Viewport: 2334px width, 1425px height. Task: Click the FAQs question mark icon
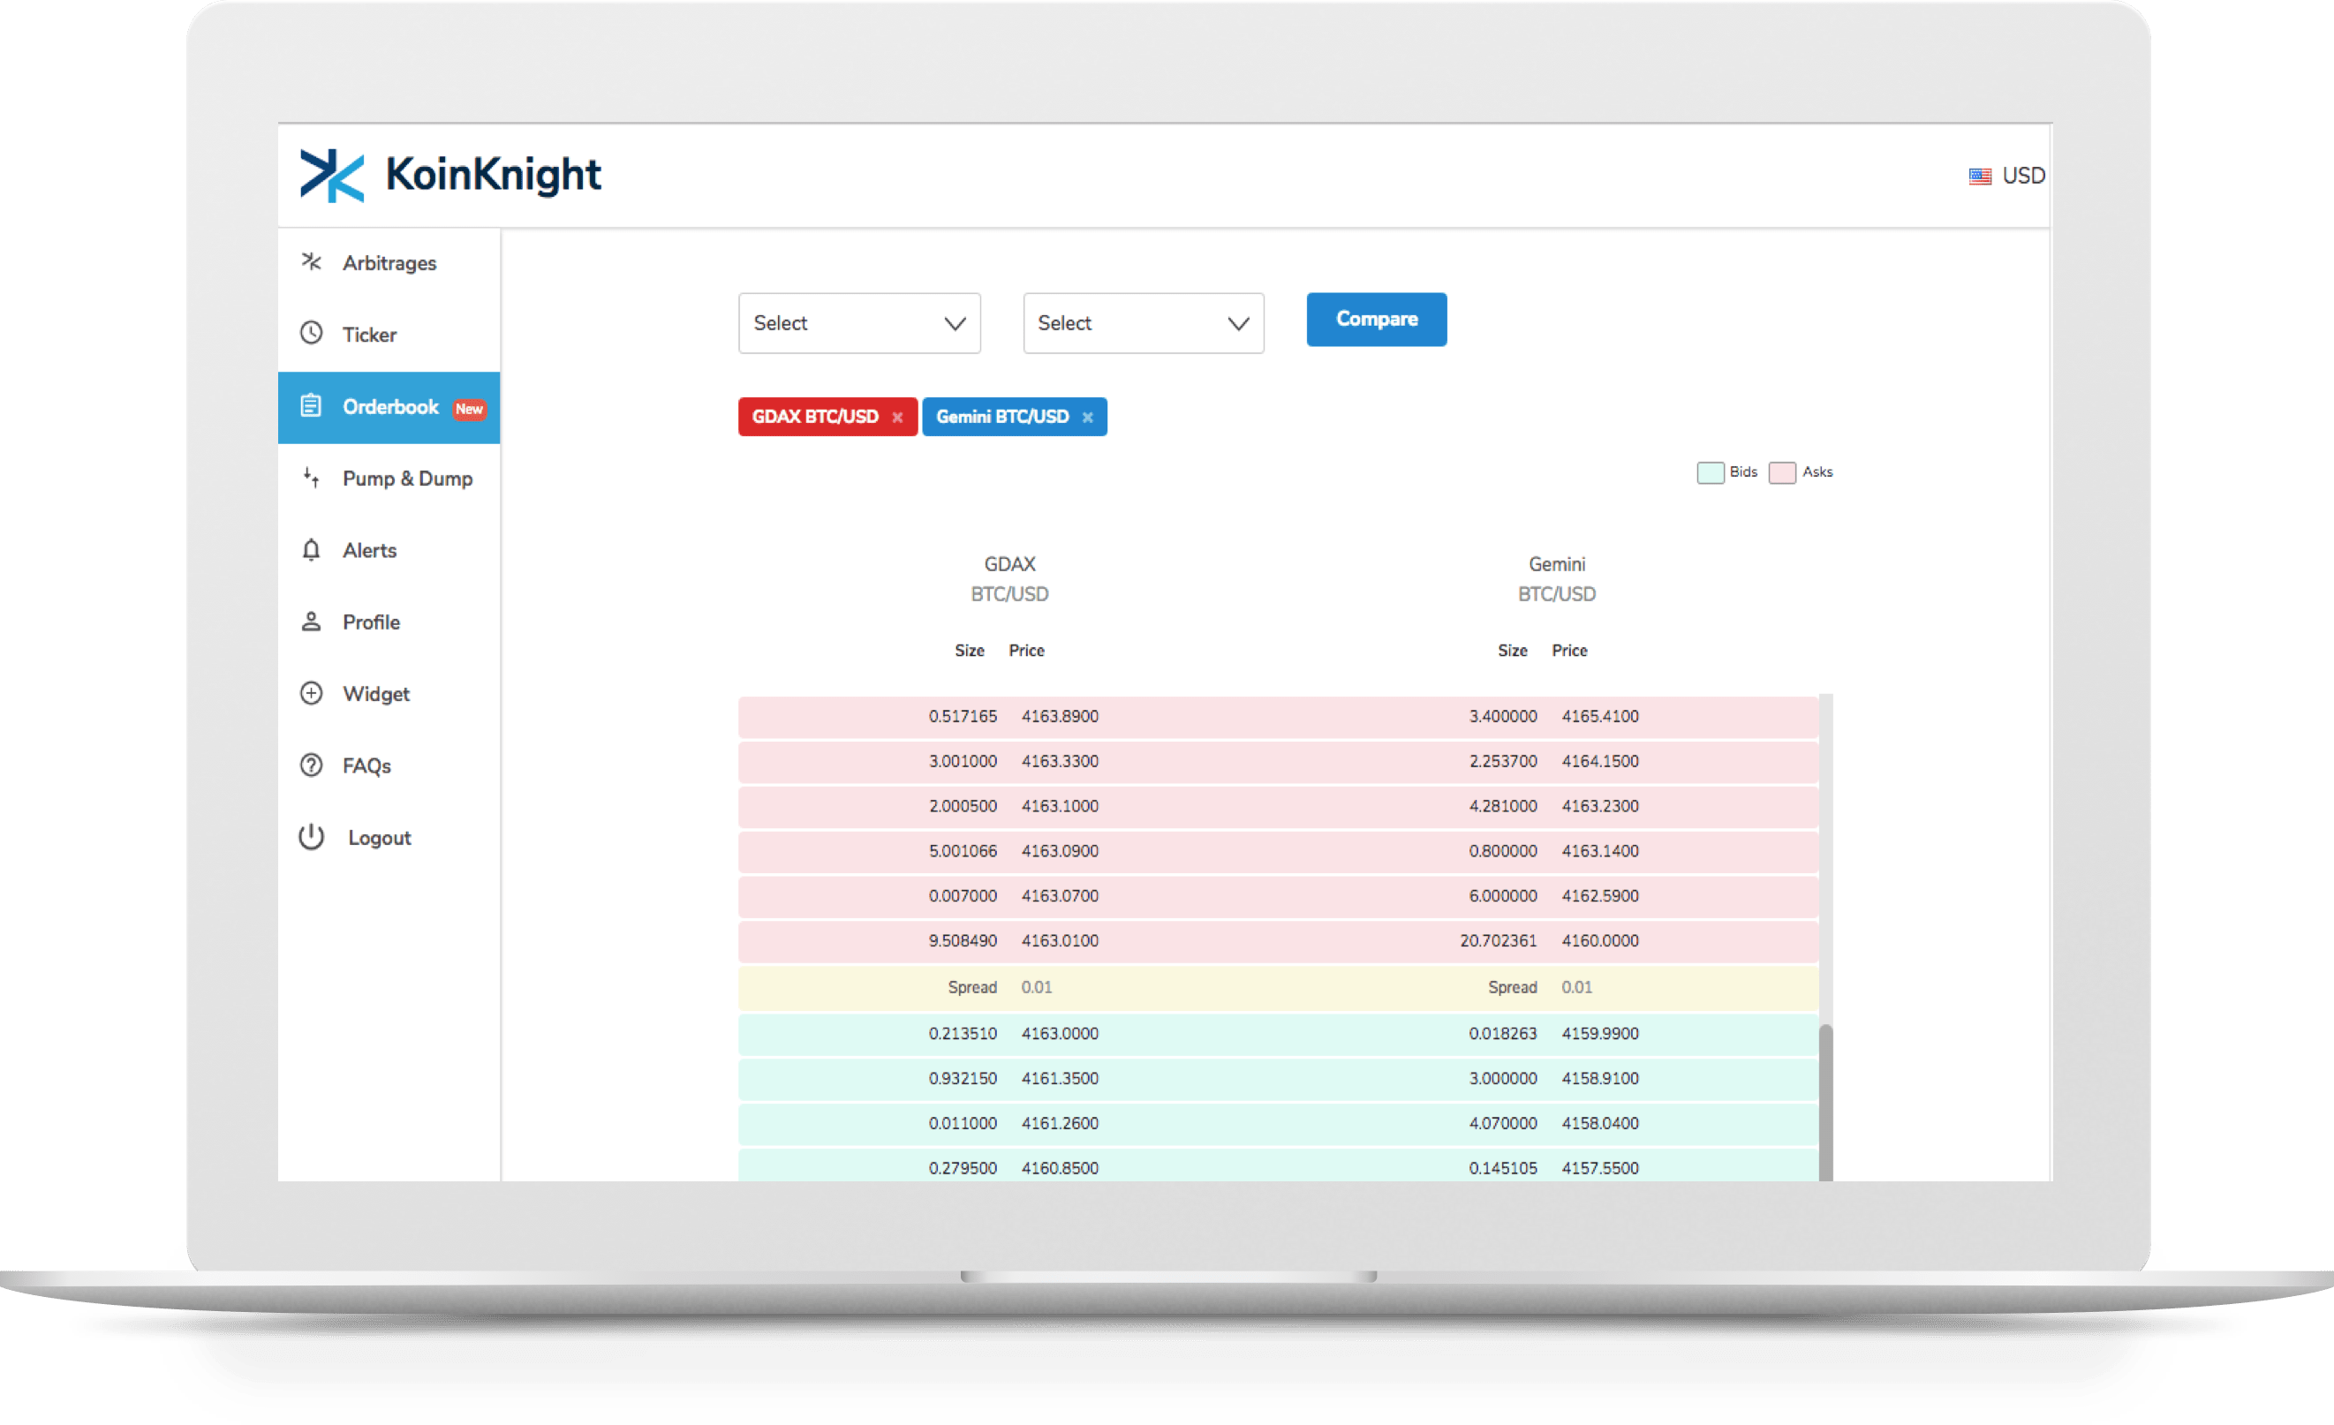311,765
